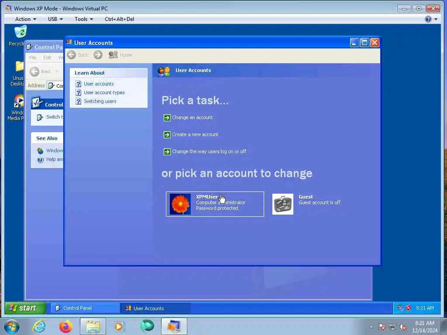Click the XP tray 8:21 AM clock

[x=425, y=308]
